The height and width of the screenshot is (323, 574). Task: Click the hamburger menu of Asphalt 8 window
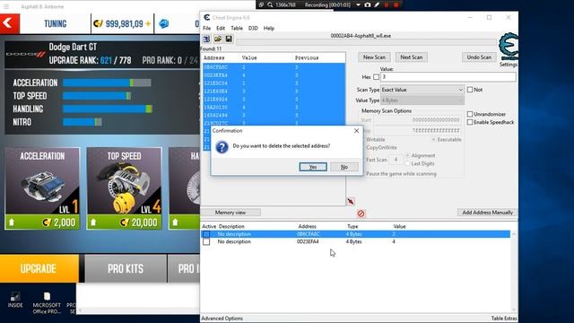point(6,6)
